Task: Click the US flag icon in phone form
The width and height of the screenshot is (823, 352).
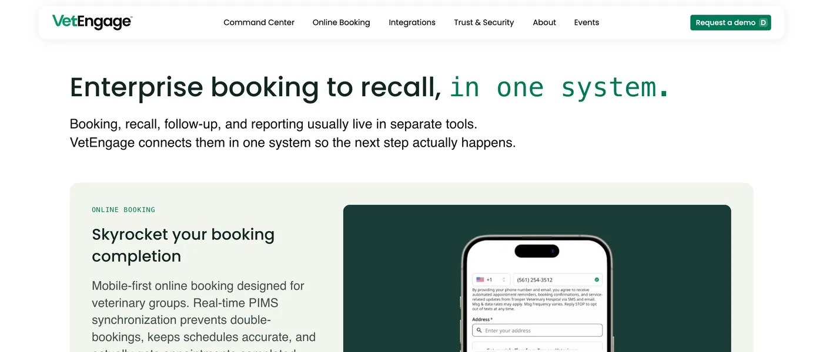Action: point(480,280)
